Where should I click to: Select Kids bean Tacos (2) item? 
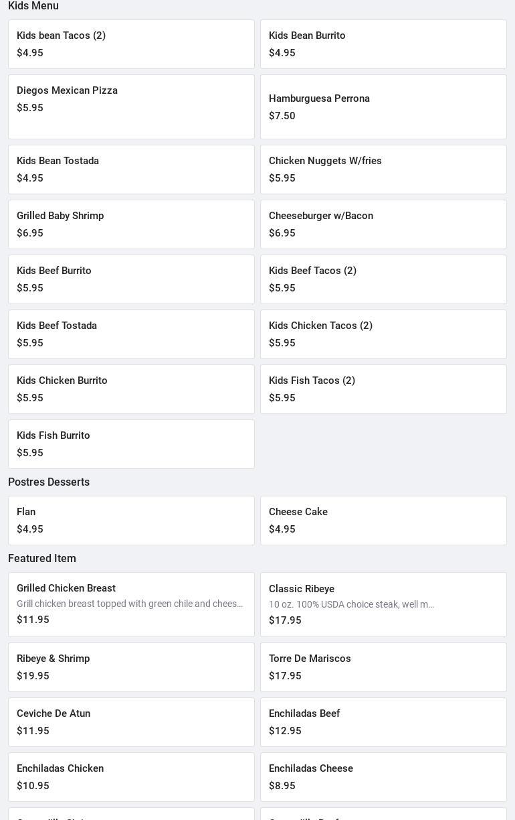click(131, 44)
